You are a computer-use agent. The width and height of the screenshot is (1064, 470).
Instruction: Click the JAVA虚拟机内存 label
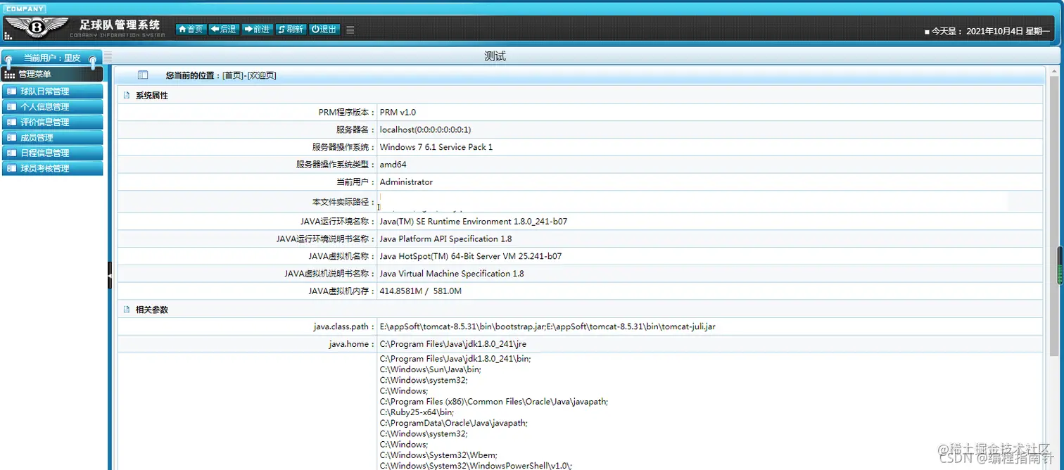(342, 291)
